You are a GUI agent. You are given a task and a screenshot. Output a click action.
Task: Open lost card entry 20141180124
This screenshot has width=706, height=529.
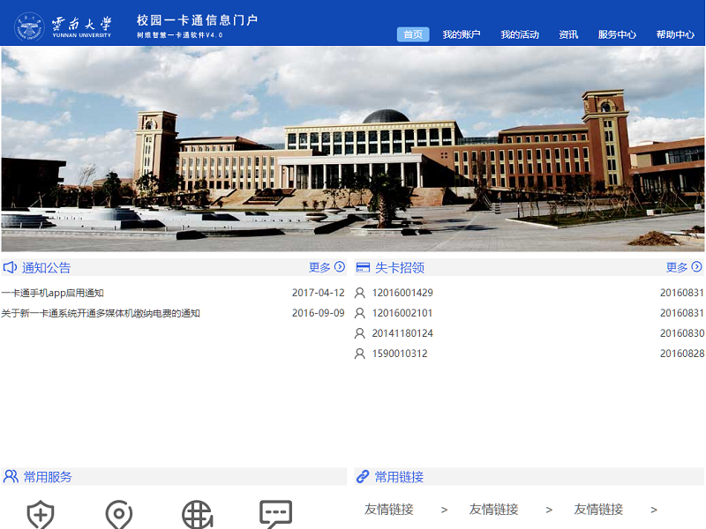coord(402,333)
